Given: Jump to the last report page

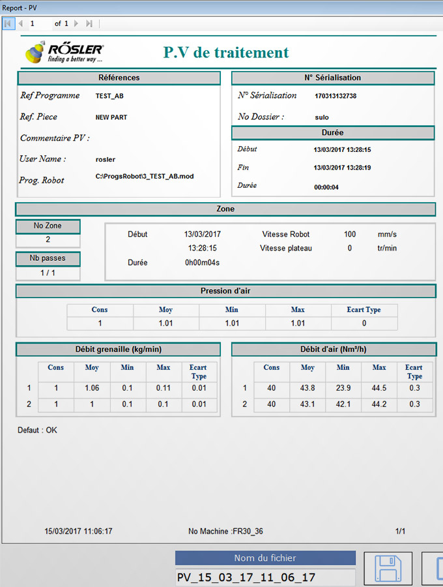Looking at the screenshot, I should [x=89, y=23].
